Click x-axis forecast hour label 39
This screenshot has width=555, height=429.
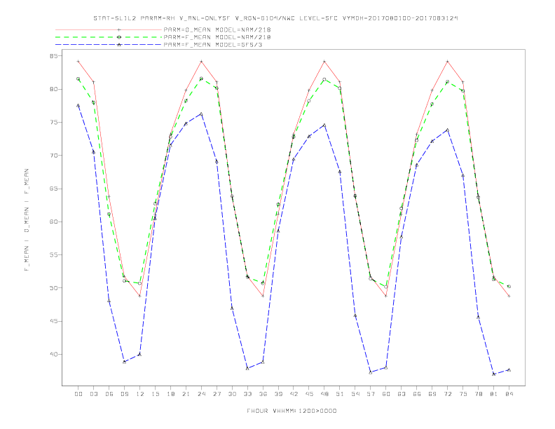(x=278, y=394)
